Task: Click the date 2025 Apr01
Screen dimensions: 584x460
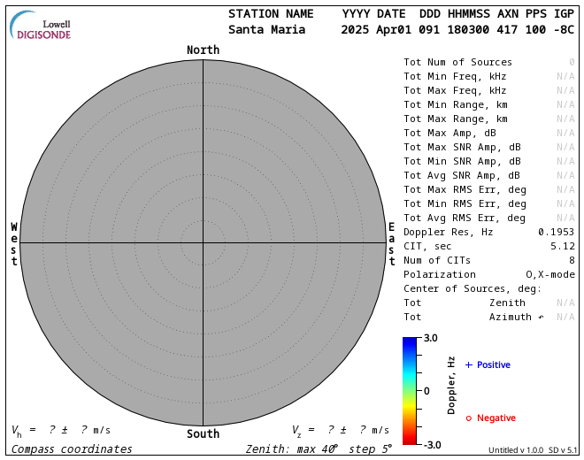Action: click(376, 29)
